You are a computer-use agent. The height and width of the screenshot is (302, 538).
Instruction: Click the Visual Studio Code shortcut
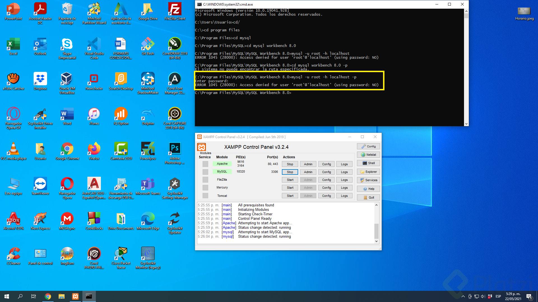coord(94,48)
